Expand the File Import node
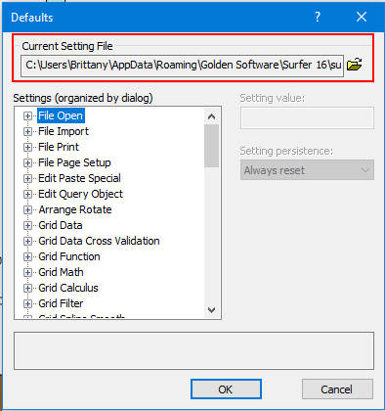385x411 pixels. (27, 131)
